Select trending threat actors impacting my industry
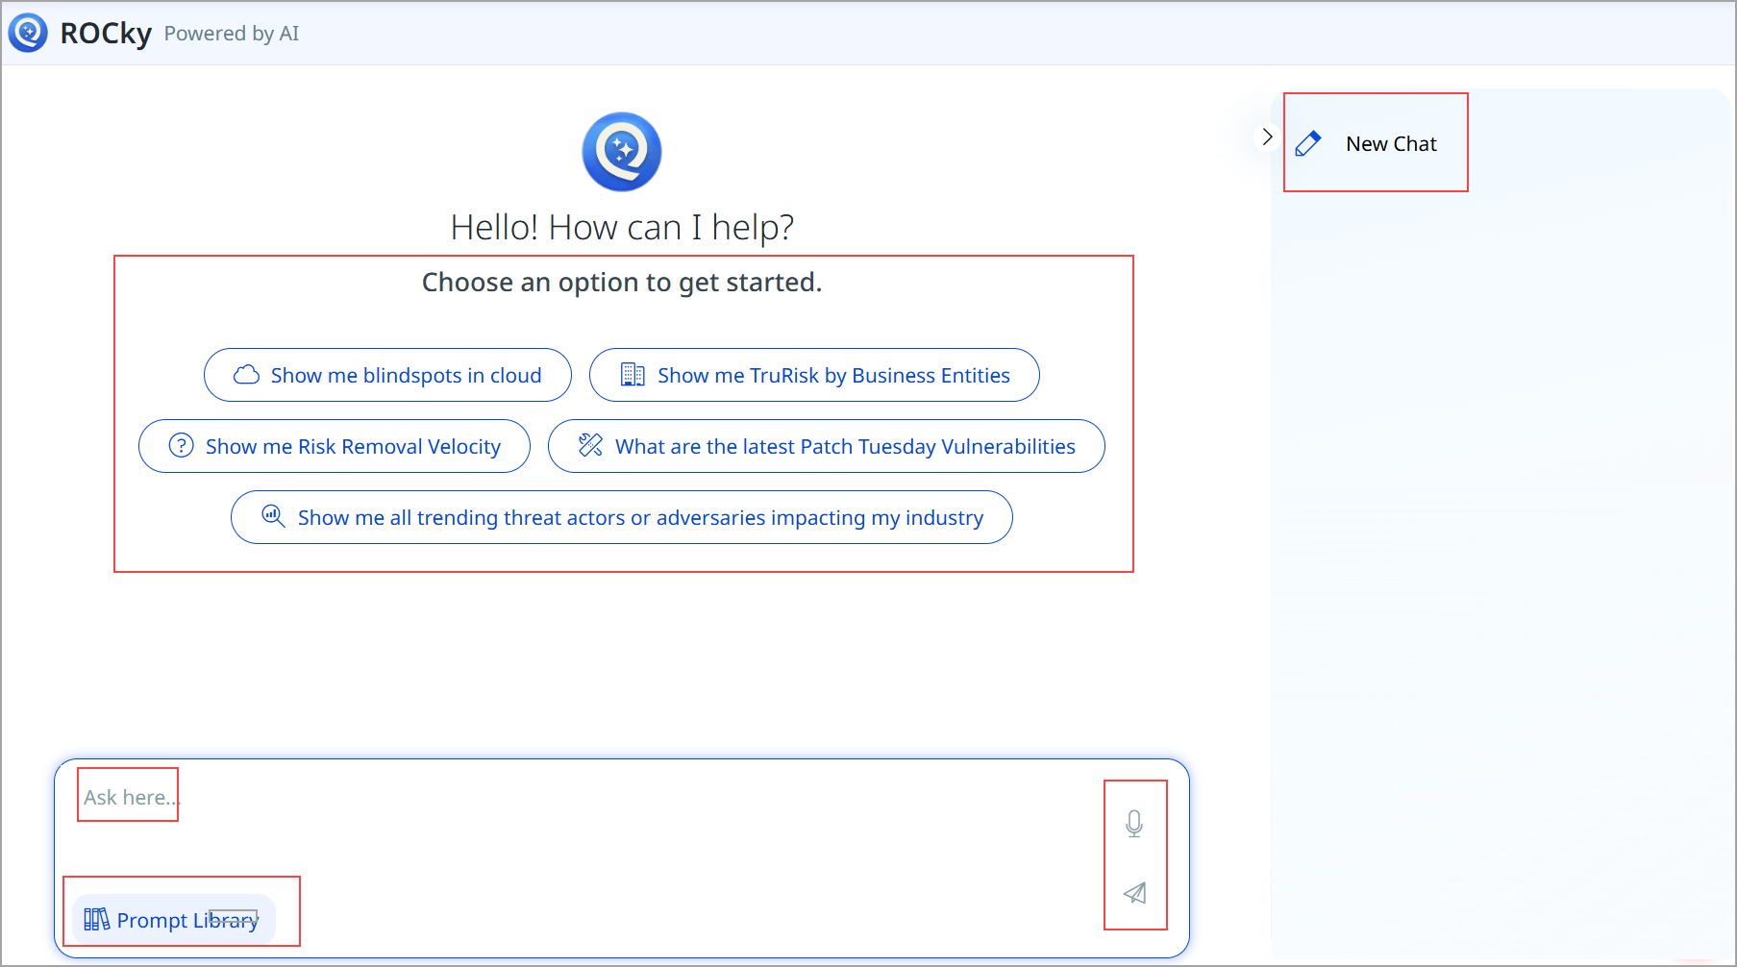Screen dimensions: 1737x967 [x=621, y=516]
